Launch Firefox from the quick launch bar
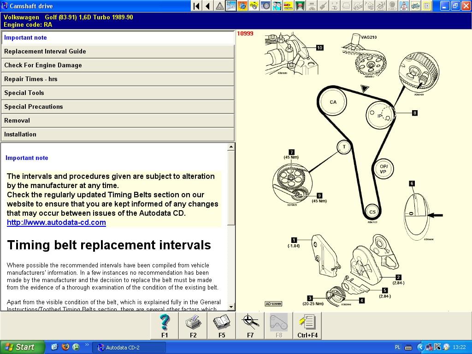The height and width of the screenshot is (354, 472). [65, 347]
